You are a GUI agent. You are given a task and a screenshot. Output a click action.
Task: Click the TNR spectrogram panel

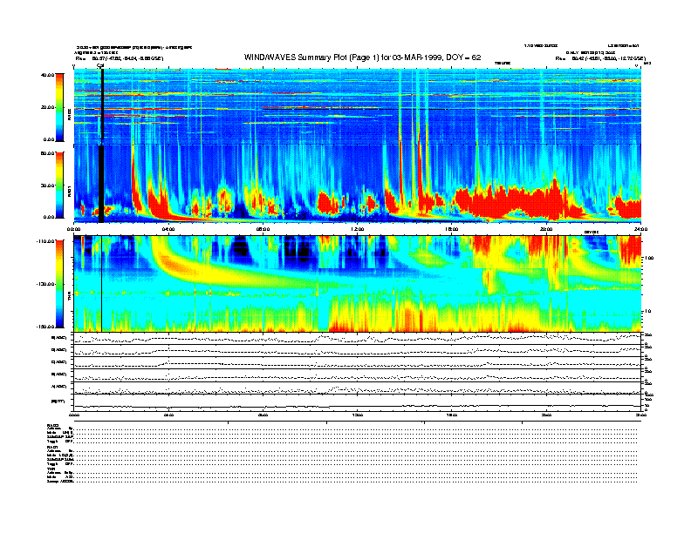tap(358, 284)
